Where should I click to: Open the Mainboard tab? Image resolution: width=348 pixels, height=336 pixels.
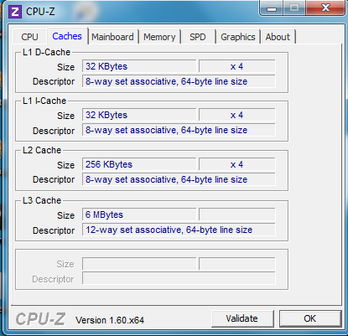point(113,37)
